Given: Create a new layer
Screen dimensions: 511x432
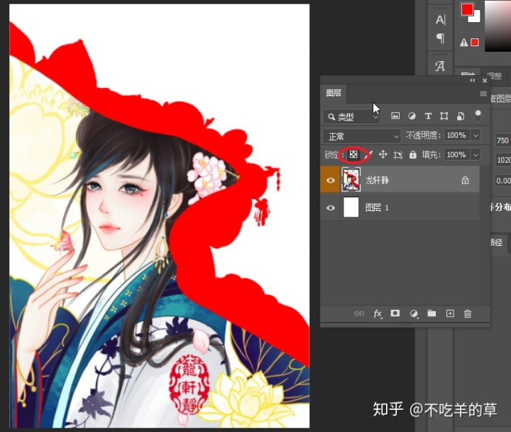Looking at the screenshot, I should coord(450,313).
